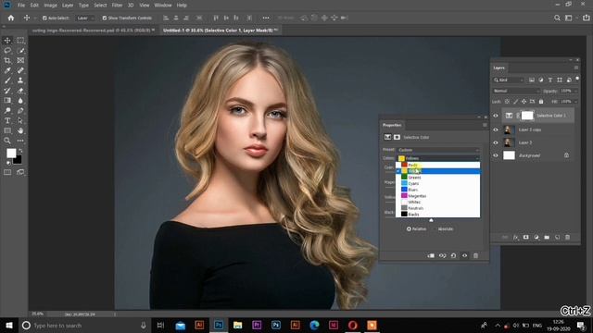
Task: Open the Kind filter dropdown in Layers
Action: 509,80
